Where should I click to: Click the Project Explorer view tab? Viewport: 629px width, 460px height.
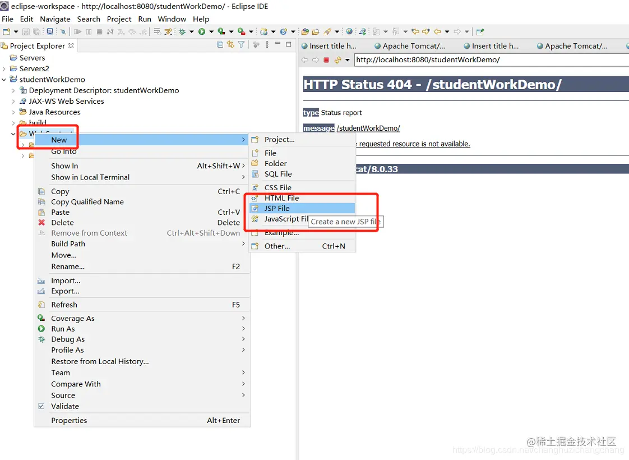coord(38,46)
